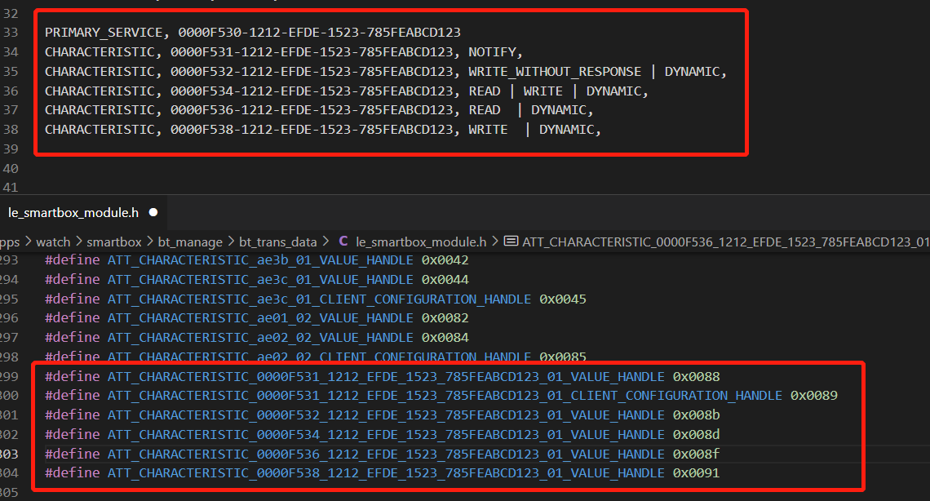Click line number 36 in upper editor
This screenshot has width=930, height=501.
(11, 91)
